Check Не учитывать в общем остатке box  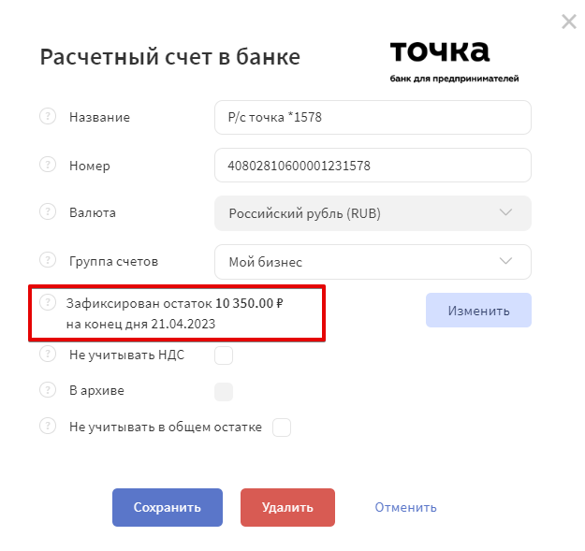[x=282, y=428]
